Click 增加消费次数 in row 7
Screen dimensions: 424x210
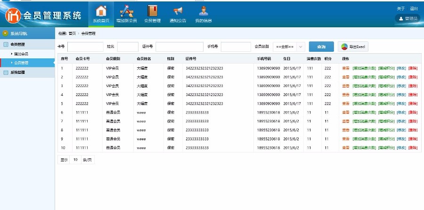pos(364,121)
